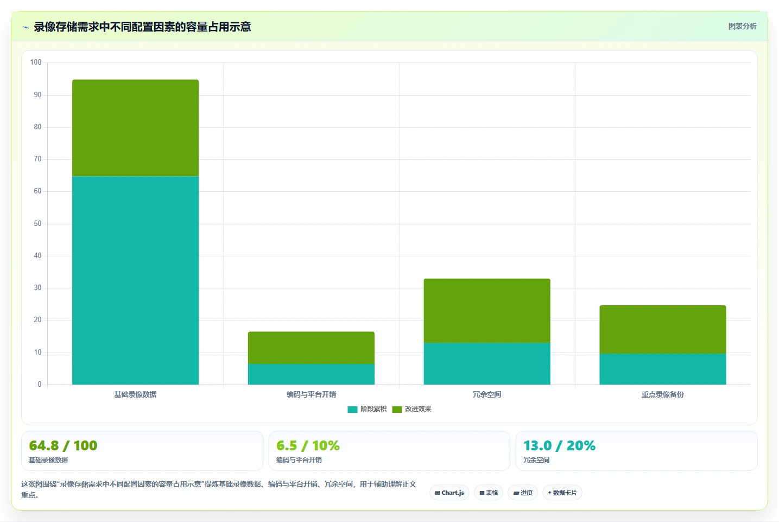
Task: Click the teal bar segment of 编码与平台开销
Action: [x=311, y=374]
